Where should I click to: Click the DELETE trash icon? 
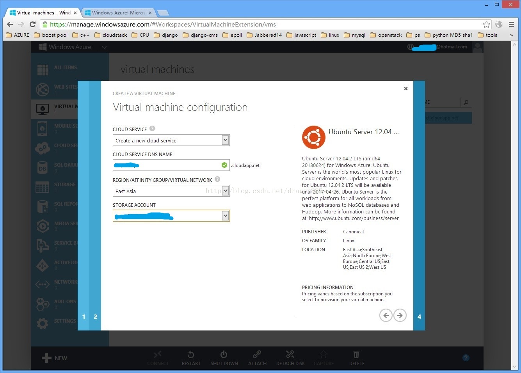[356, 354]
